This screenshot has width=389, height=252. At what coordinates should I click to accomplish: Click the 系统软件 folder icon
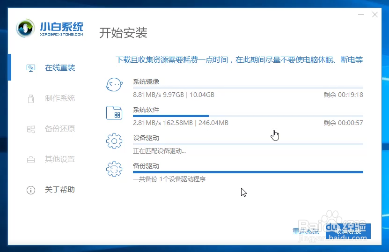(x=114, y=113)
